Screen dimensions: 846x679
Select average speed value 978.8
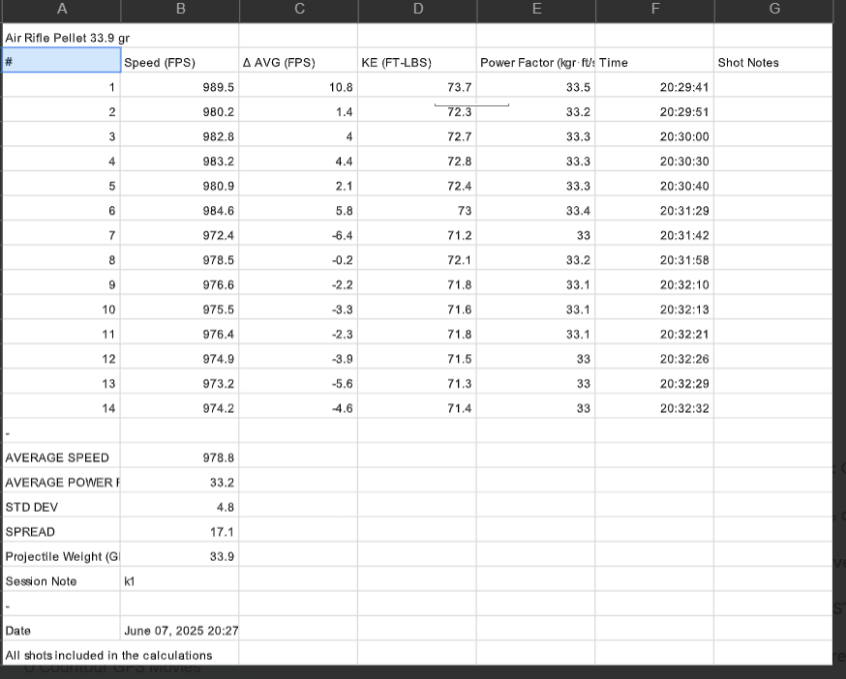[180, 458]
